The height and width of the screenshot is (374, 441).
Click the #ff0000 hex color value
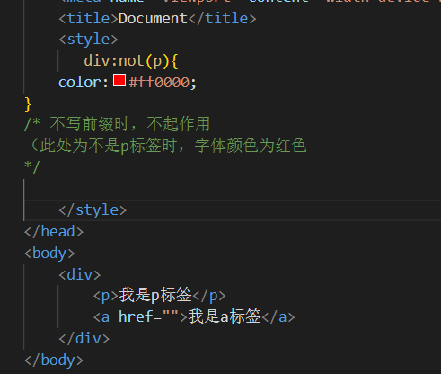click(x=159, y=83)
